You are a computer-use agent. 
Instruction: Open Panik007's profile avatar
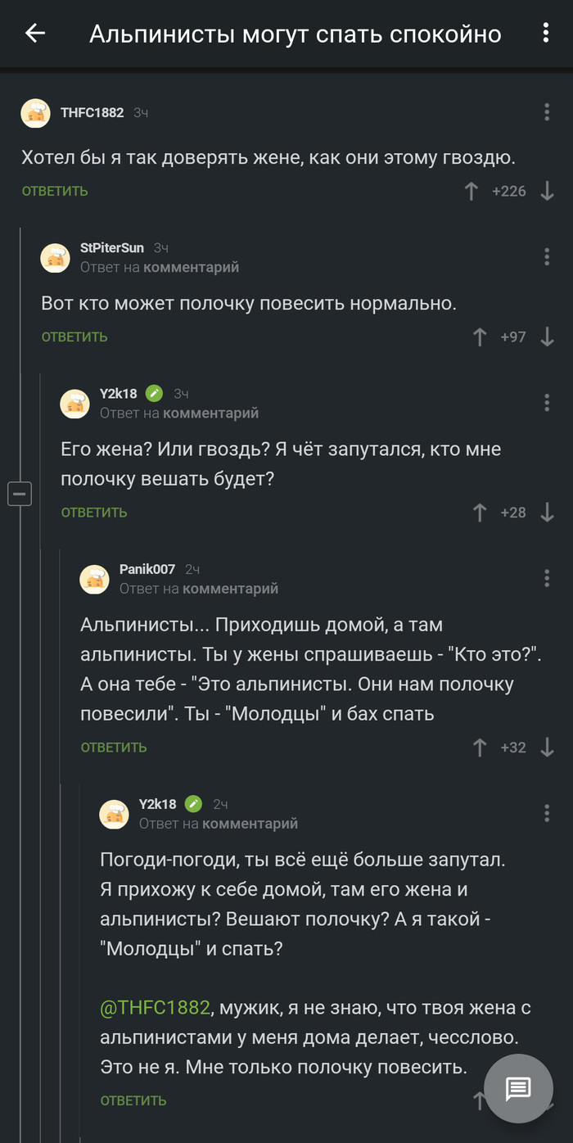tap(95, 579)
